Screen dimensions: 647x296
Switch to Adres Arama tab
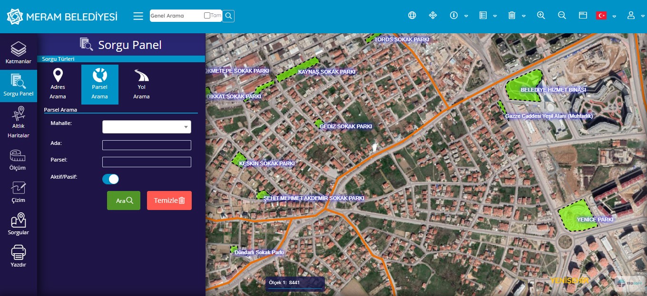click(58, 84)
